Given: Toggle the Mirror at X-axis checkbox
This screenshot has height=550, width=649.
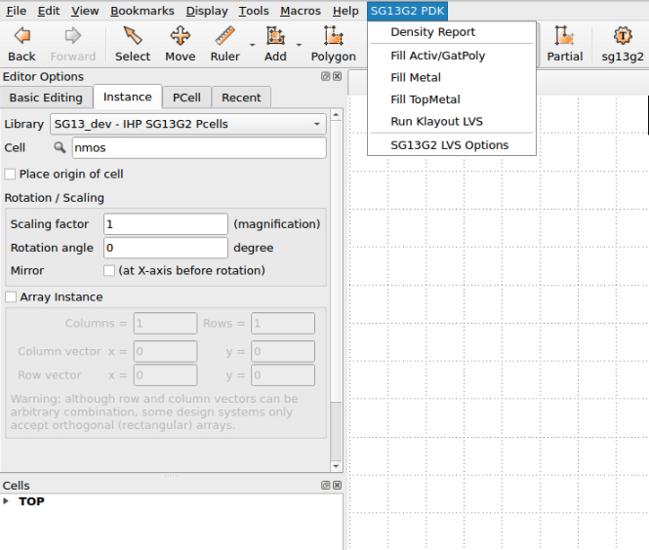Looking at the screenshot, I should (109, 270).
